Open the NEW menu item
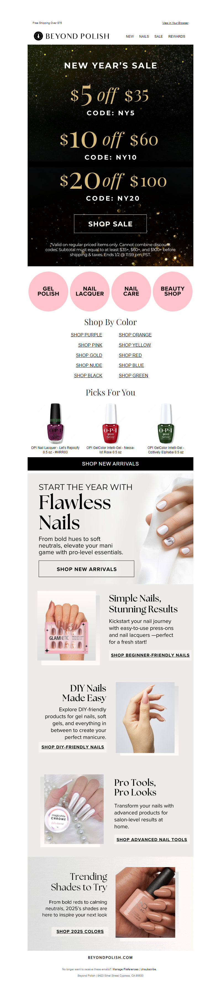Image resolution: width=221 pixels, height=994 pixels. [130, 37]
